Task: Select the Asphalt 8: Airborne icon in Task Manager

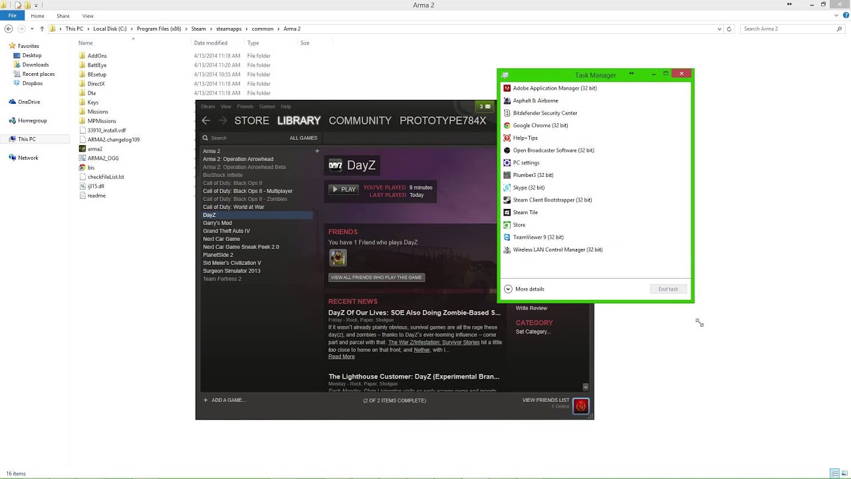Action: (507, 100)
